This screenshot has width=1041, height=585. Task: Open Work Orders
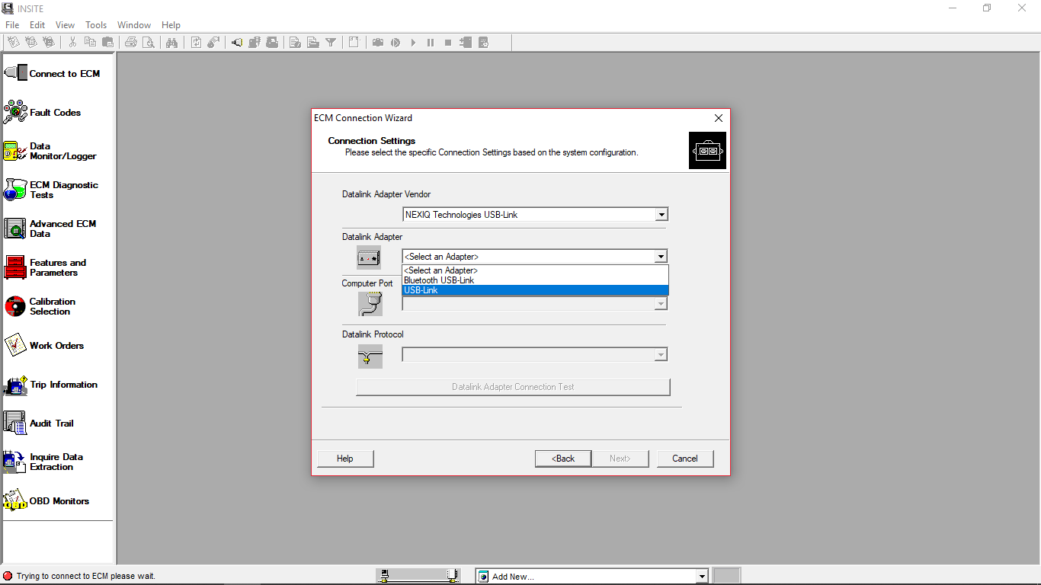(x=44, y=346)
